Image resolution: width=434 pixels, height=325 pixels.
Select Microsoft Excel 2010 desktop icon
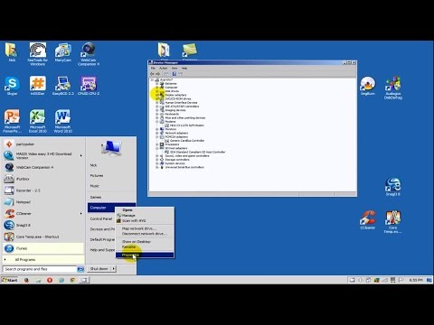(x=38, y=121)
